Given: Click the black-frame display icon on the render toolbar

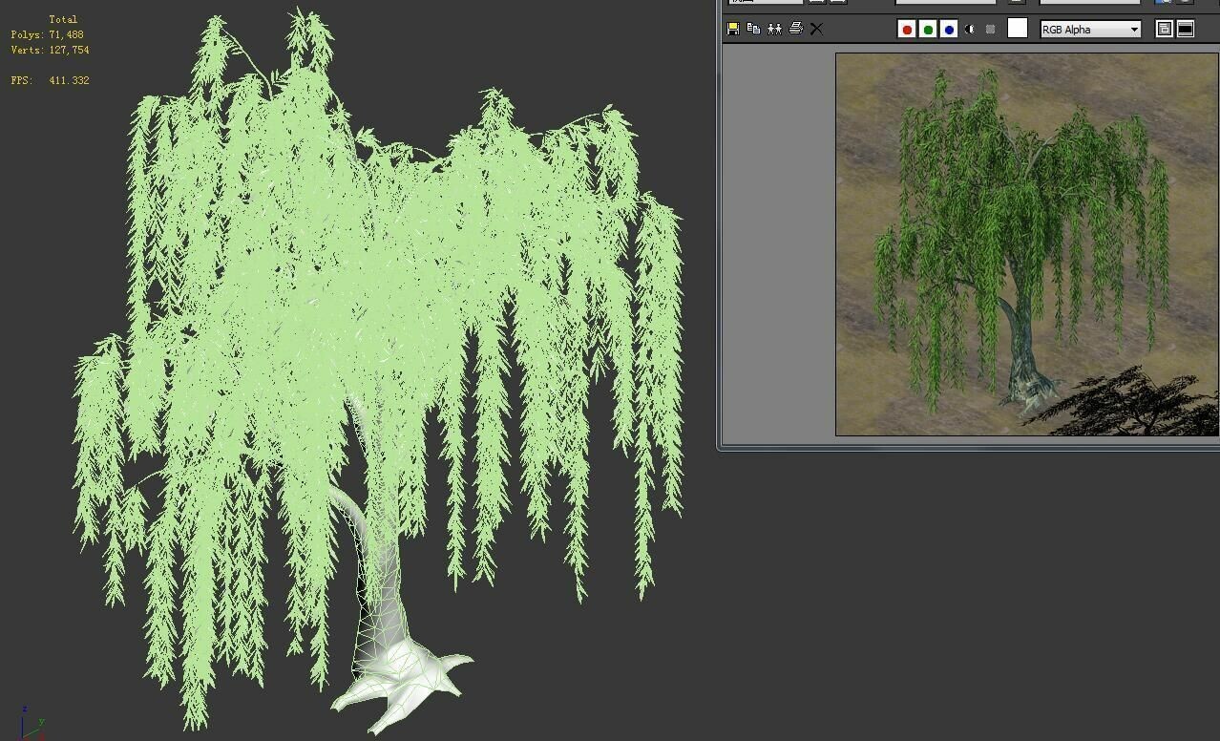Looking at the screenshot, I should 1184,29.
